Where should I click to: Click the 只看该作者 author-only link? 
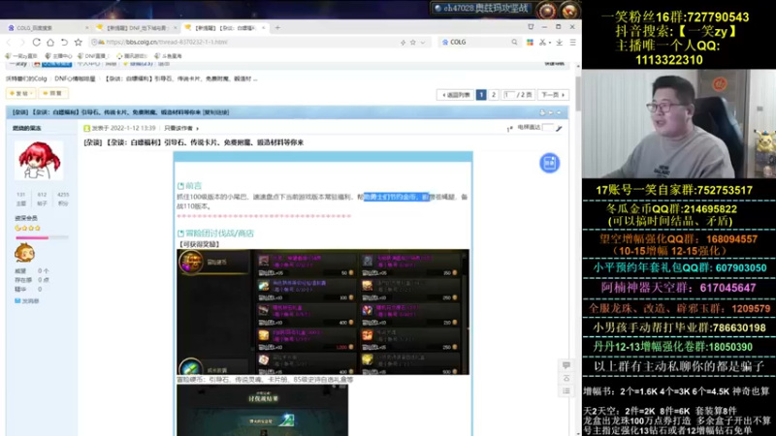180,129
